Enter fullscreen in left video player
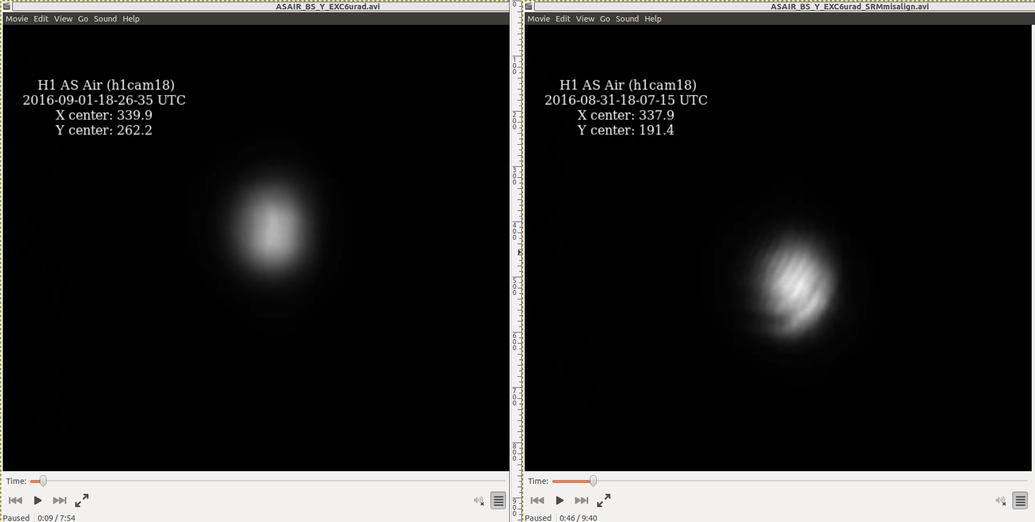The image size is (1035, 522). (x=82, y=500)
